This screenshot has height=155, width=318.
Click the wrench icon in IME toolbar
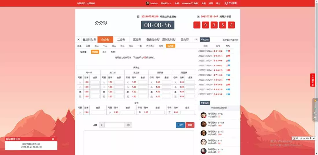(x=314, y=138)
